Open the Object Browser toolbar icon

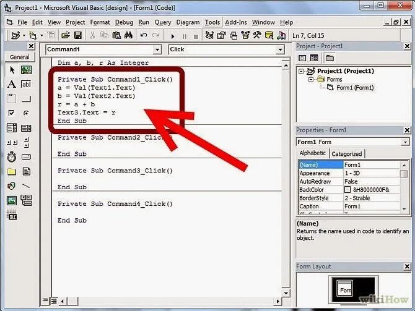(245, 35)
